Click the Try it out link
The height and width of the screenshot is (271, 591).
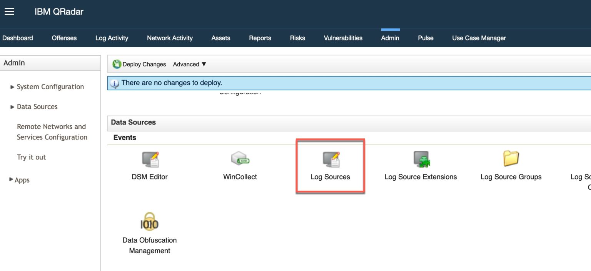click(x=31, y=157)
